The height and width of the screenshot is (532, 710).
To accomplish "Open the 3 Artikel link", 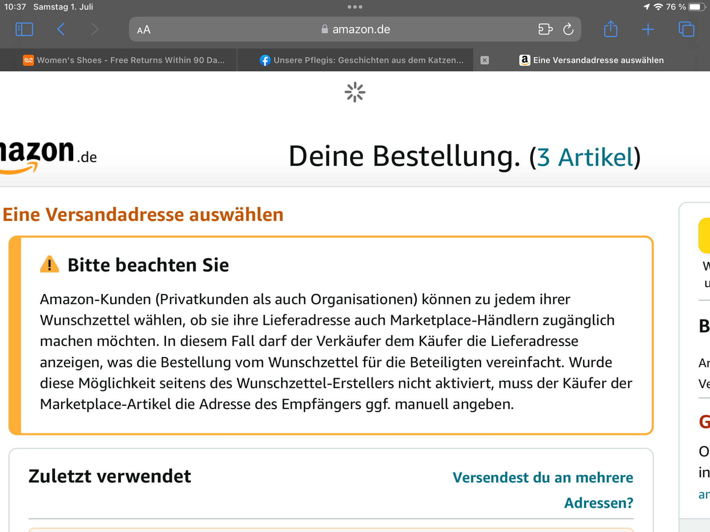I will coord(585,158).
